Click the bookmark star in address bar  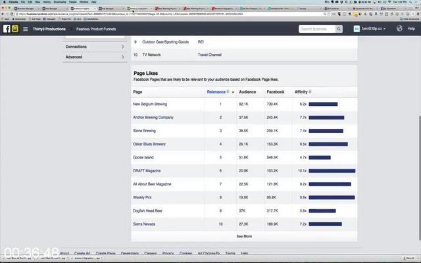click(x=329, y=14)
